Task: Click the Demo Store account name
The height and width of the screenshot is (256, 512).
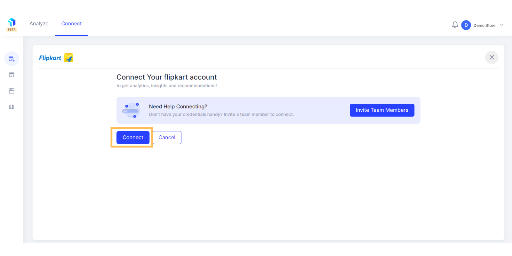Action: [x=484, y=26]
